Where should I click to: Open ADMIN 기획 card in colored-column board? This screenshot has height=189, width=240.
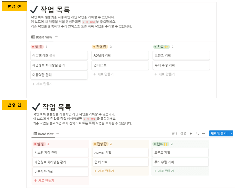click(x=120, y=153)
